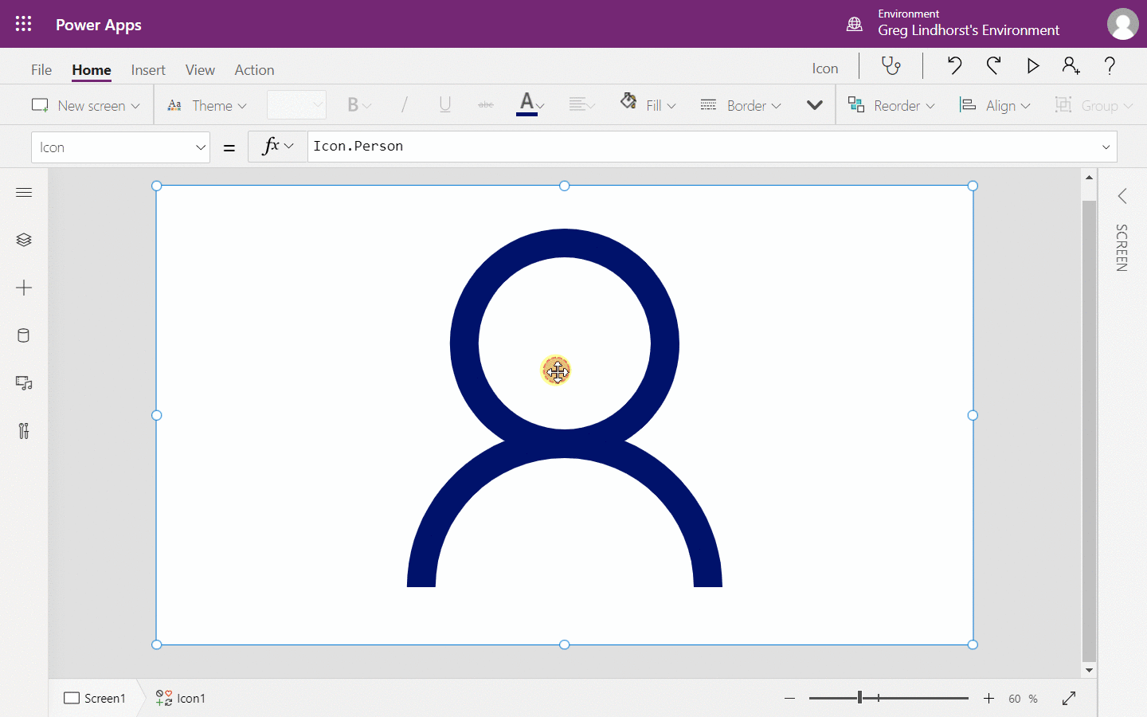Open the Fill color picker
The height and width of the screenshot is (717, 1147).
coord(648,104)
